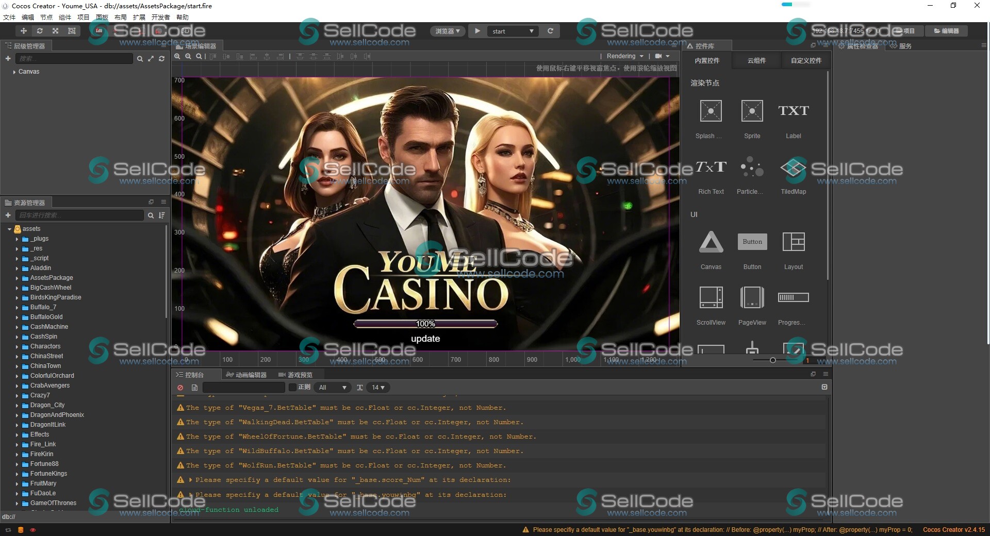Toggle the 正则 regex checkbox in console
Image resolution: width=990 pixels, height=536 pixels.
pyautogui.click(x=293, y=388)
